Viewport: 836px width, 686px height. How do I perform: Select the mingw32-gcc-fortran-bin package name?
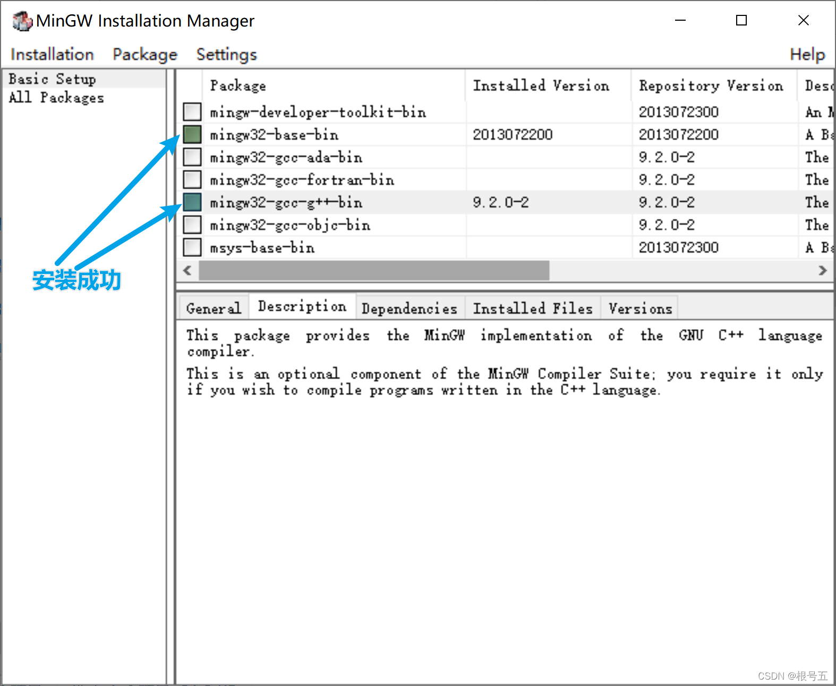tap(302, 180)
